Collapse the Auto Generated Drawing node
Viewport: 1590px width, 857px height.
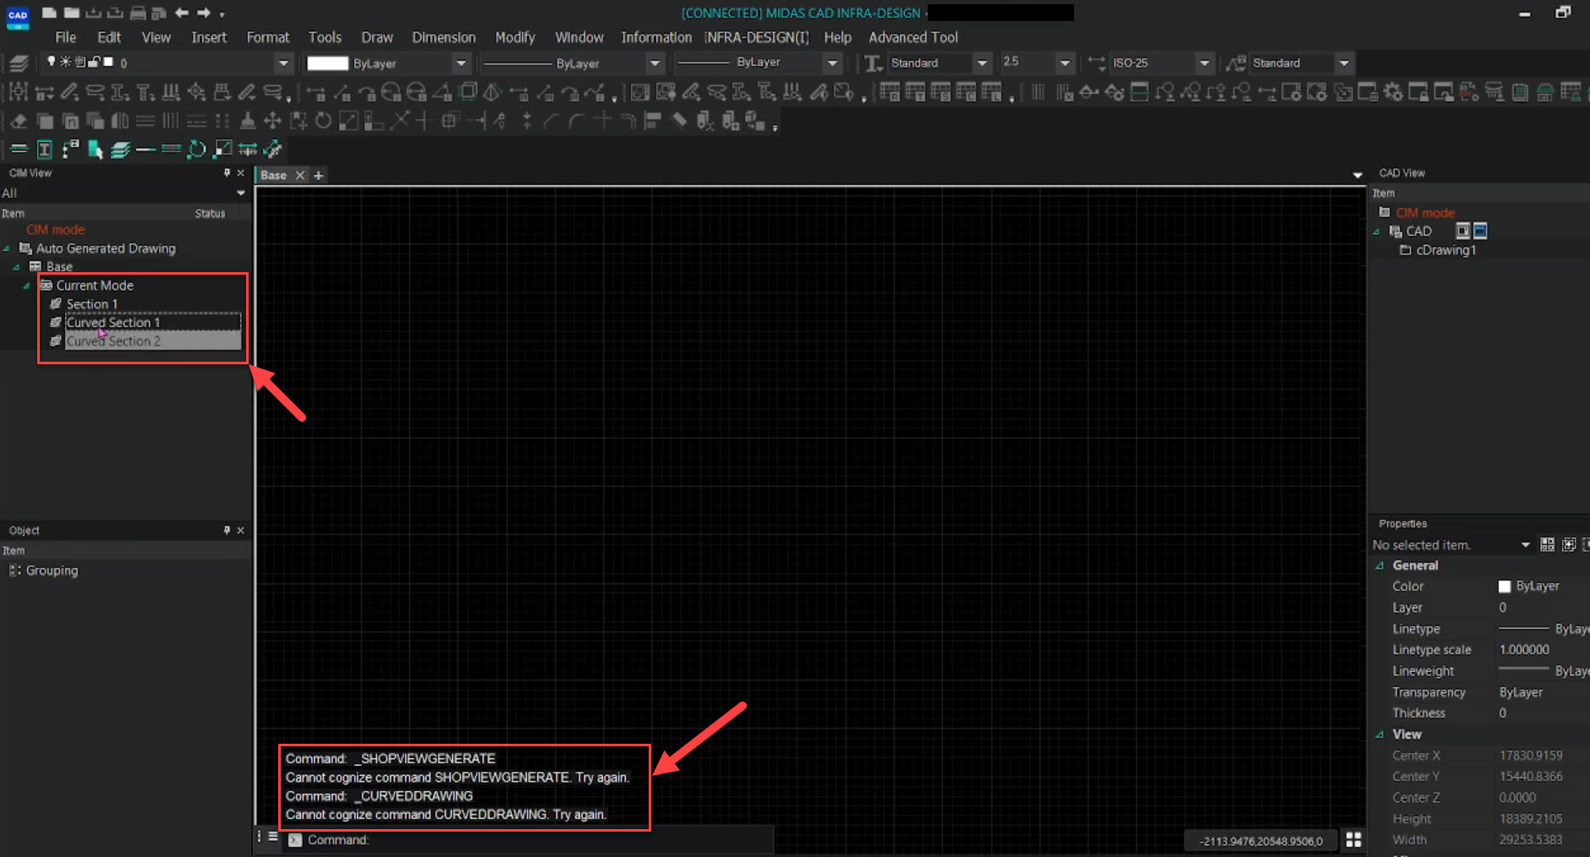(x=8, y=248)
